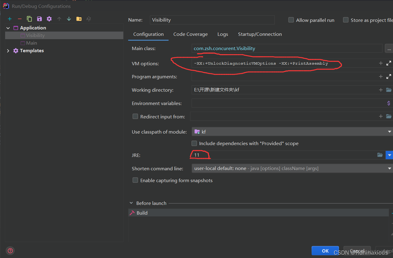393x258 pixels.
Task: Click in the Name field
Action: 212,20
